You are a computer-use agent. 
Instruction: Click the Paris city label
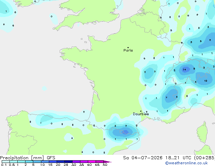point(128,50)
